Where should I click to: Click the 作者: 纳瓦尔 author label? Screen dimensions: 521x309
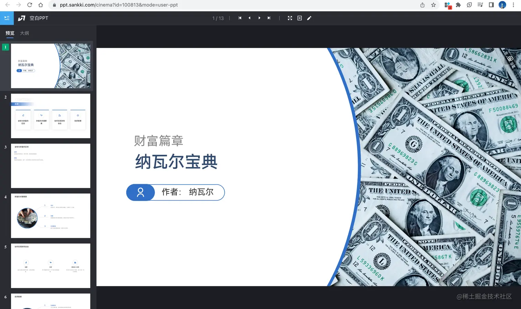(188, 192)
